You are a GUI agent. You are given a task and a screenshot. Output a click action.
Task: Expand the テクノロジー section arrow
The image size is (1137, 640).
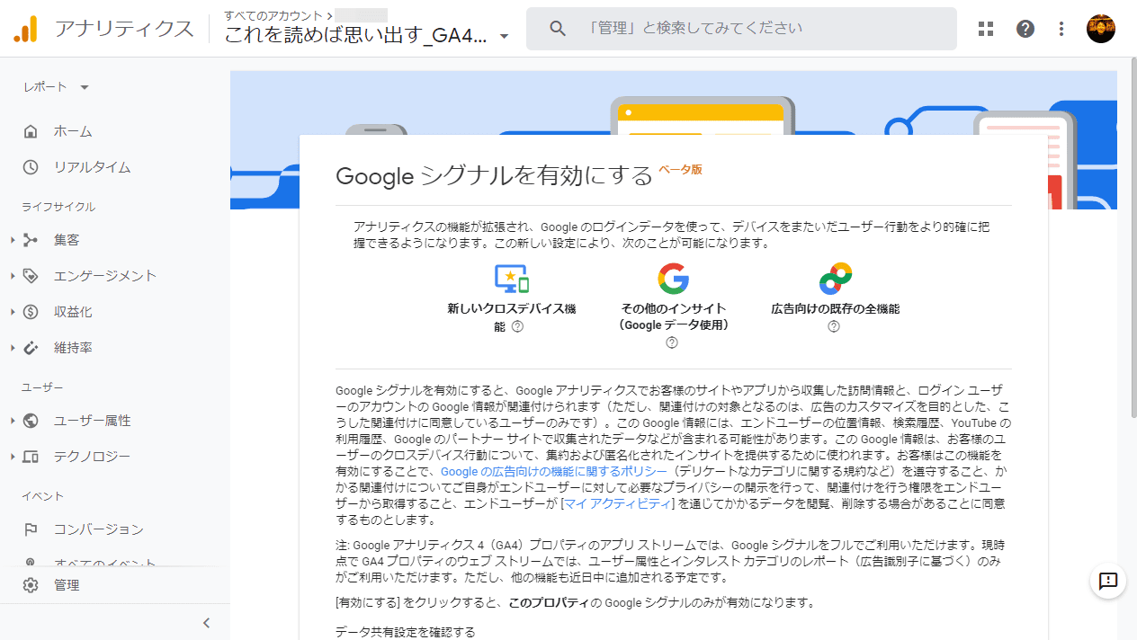[x=13, y=457]
